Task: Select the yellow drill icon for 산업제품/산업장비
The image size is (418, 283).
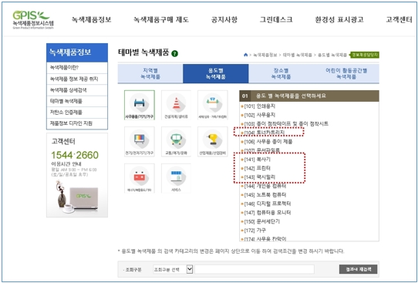Action: (x=212, y=142)
